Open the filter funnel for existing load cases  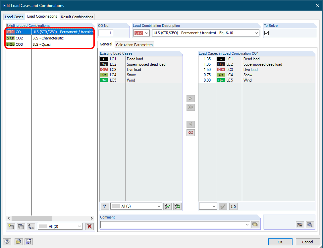[x=104, y=206]
